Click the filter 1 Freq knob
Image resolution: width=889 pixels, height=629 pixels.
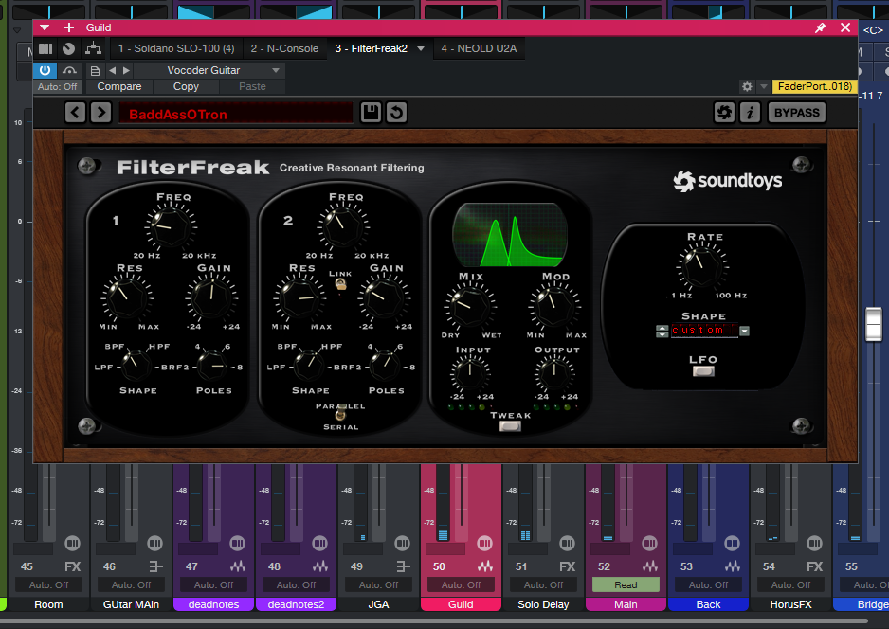(170, 226)
